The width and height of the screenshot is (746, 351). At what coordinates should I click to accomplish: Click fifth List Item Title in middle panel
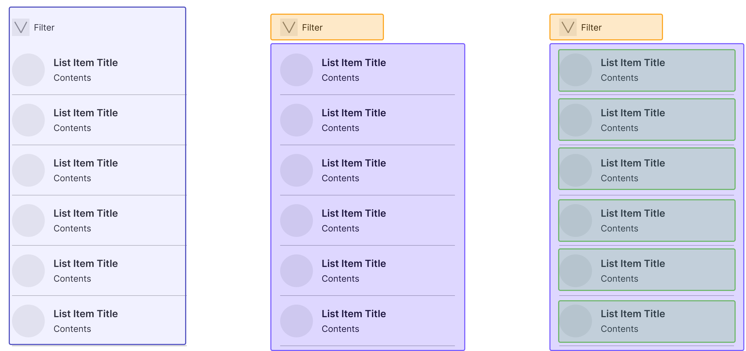(x=354, y=263)
